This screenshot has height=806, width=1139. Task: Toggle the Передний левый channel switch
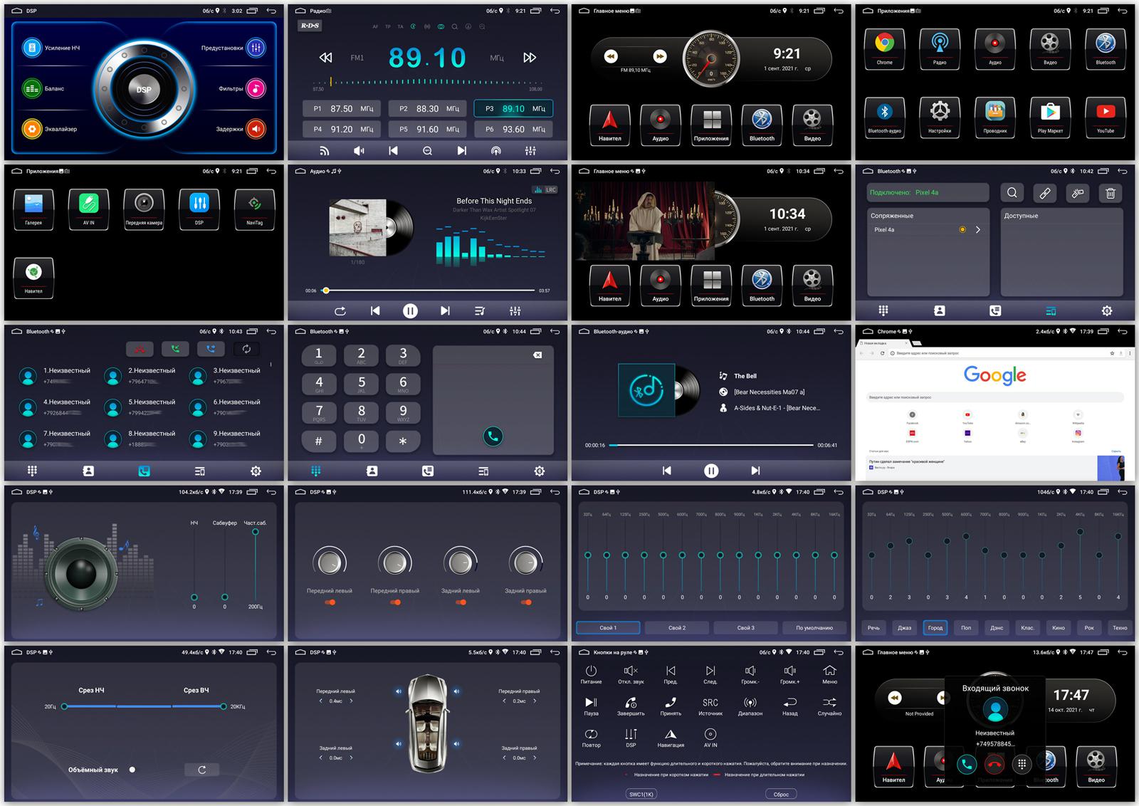click(x=330, y=602)
